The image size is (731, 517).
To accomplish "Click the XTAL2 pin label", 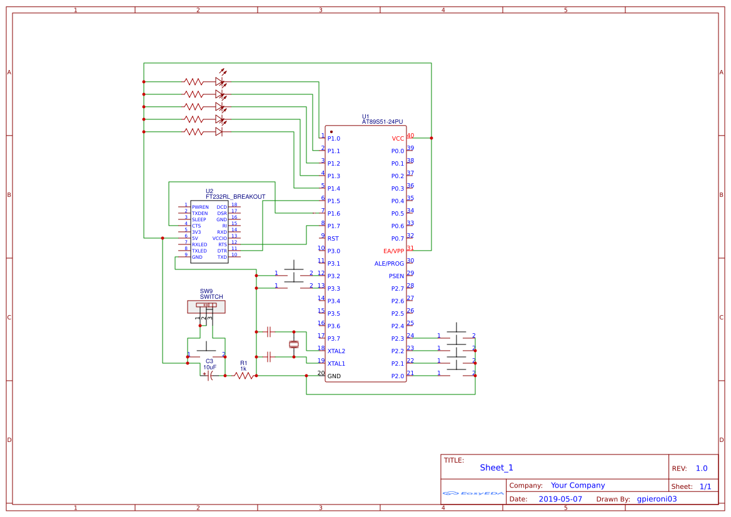I will [x=336, y=351].
